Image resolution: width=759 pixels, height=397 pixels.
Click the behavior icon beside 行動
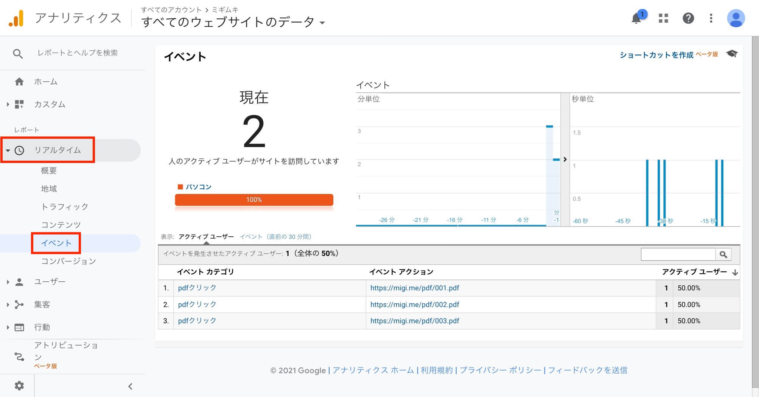[19, 327]
